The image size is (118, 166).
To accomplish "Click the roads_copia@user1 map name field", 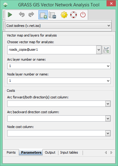I will coord(52,50).
